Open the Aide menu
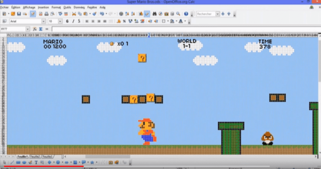Image resolution: width=321 pixels, height=169 pixels. pos(102,8)
